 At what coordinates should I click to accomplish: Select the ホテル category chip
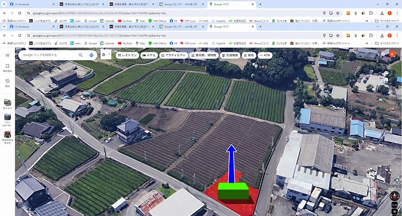[149, 55]
